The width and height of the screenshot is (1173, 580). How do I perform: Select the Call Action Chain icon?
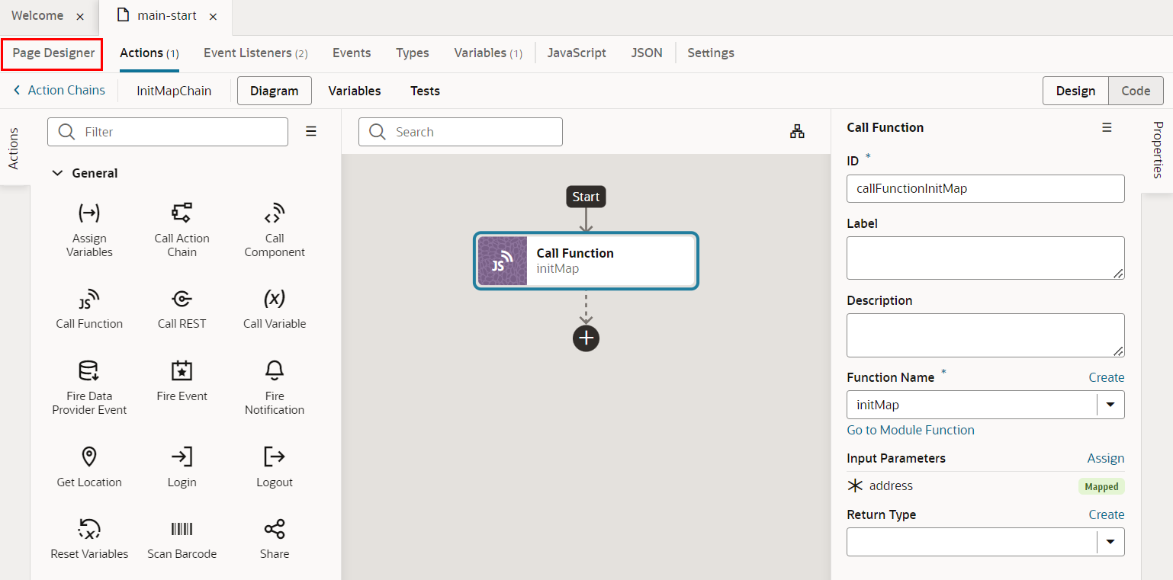coord(182,213)
